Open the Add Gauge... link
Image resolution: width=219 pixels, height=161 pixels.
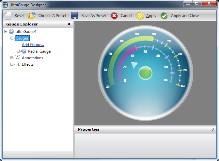[x=33, y=45]
